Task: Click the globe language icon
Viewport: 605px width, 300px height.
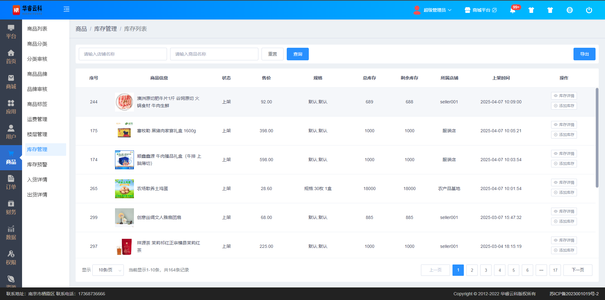Action: 569,10
